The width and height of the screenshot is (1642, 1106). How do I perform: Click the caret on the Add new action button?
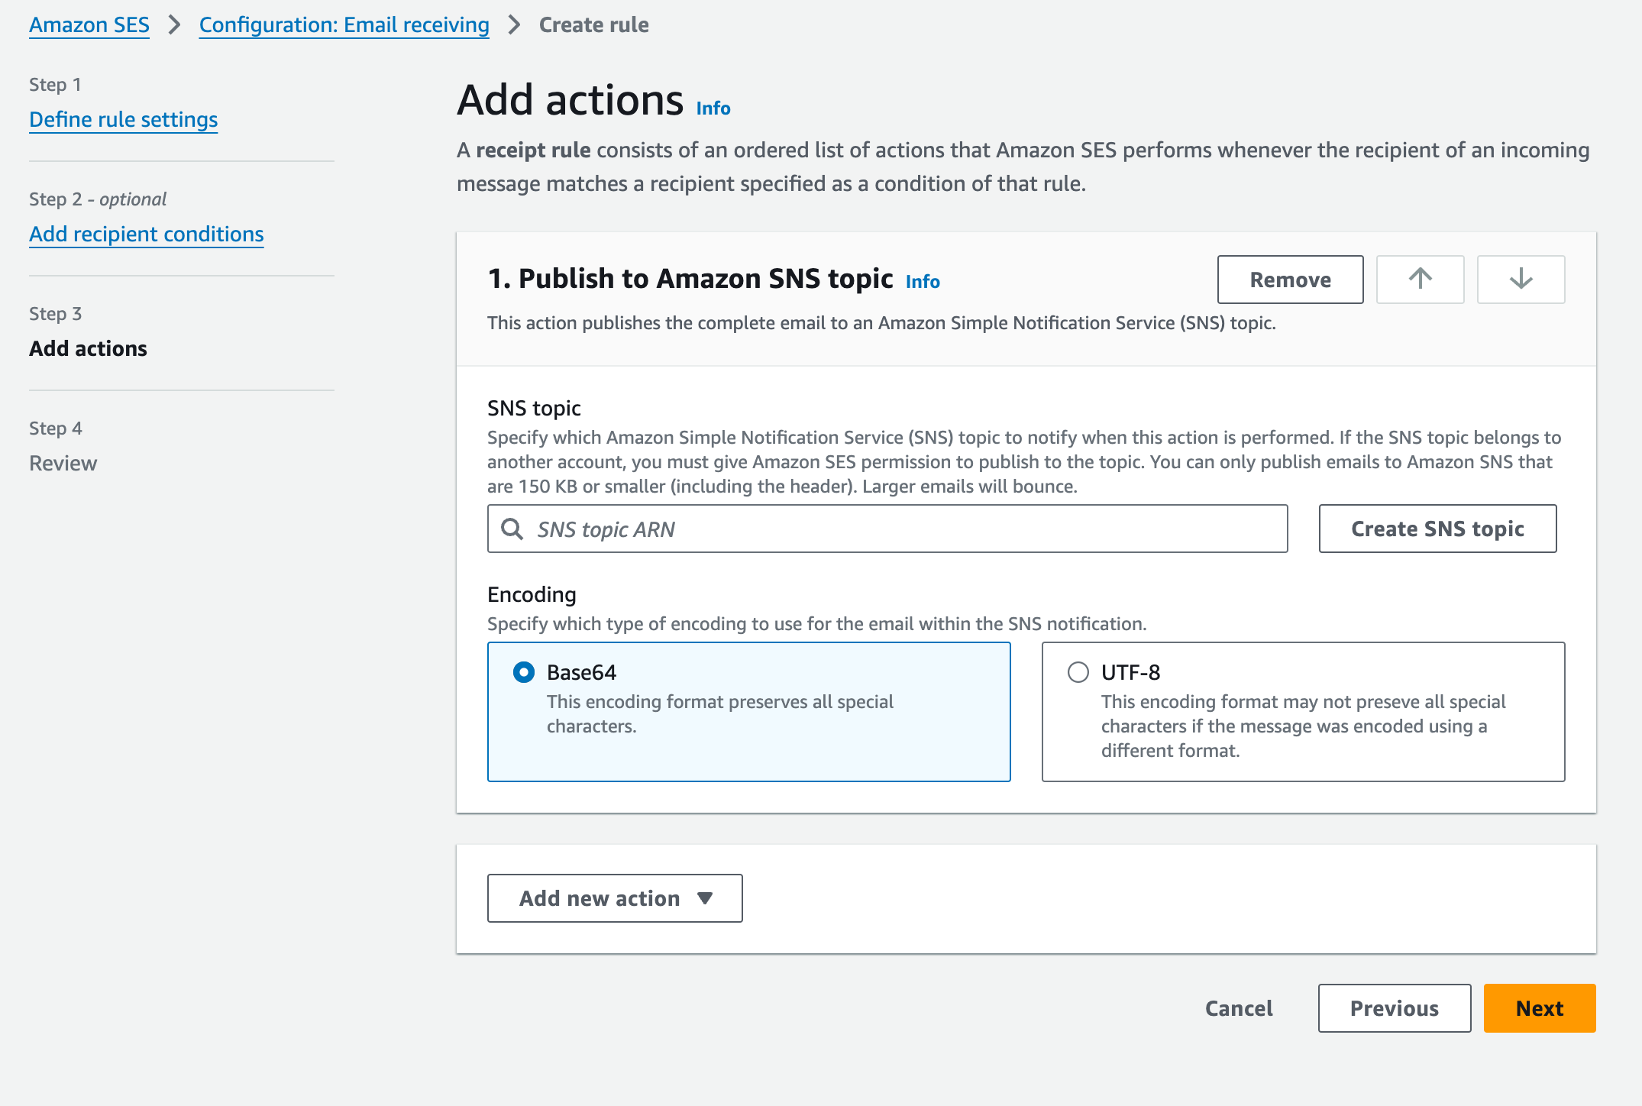[706, 898]
